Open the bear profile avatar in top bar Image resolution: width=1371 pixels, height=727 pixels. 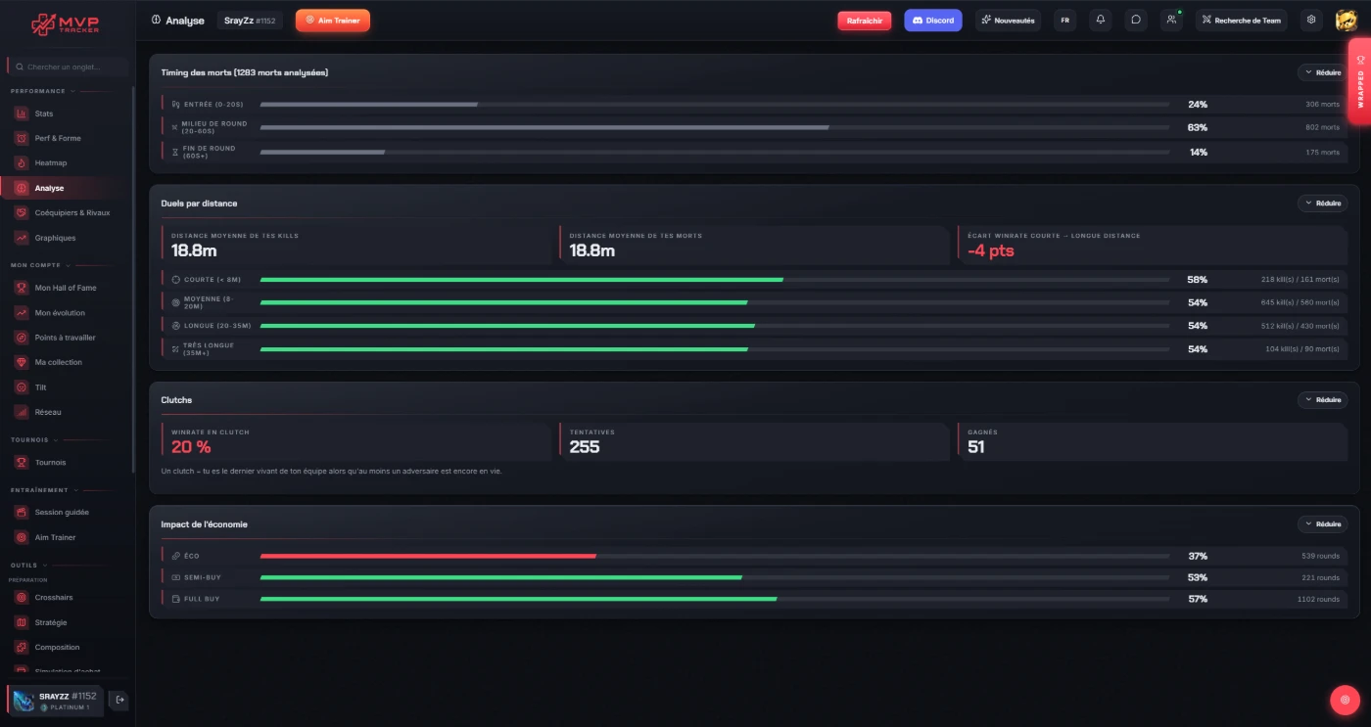coord(1346,21)
